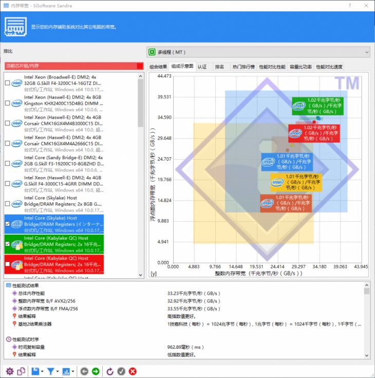This screenshot has height=378, width=375.
Task: Click the 33.23千兆字节/秒 value
Action: point(194,293)
